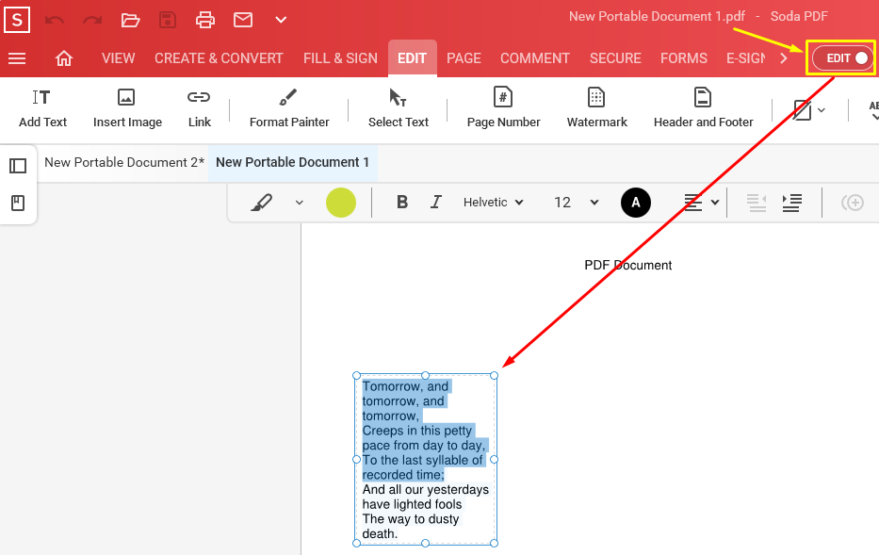Viewport: 879px width, 555px height.
Task: Click the text alignment icon
Action: pos(692,203)
